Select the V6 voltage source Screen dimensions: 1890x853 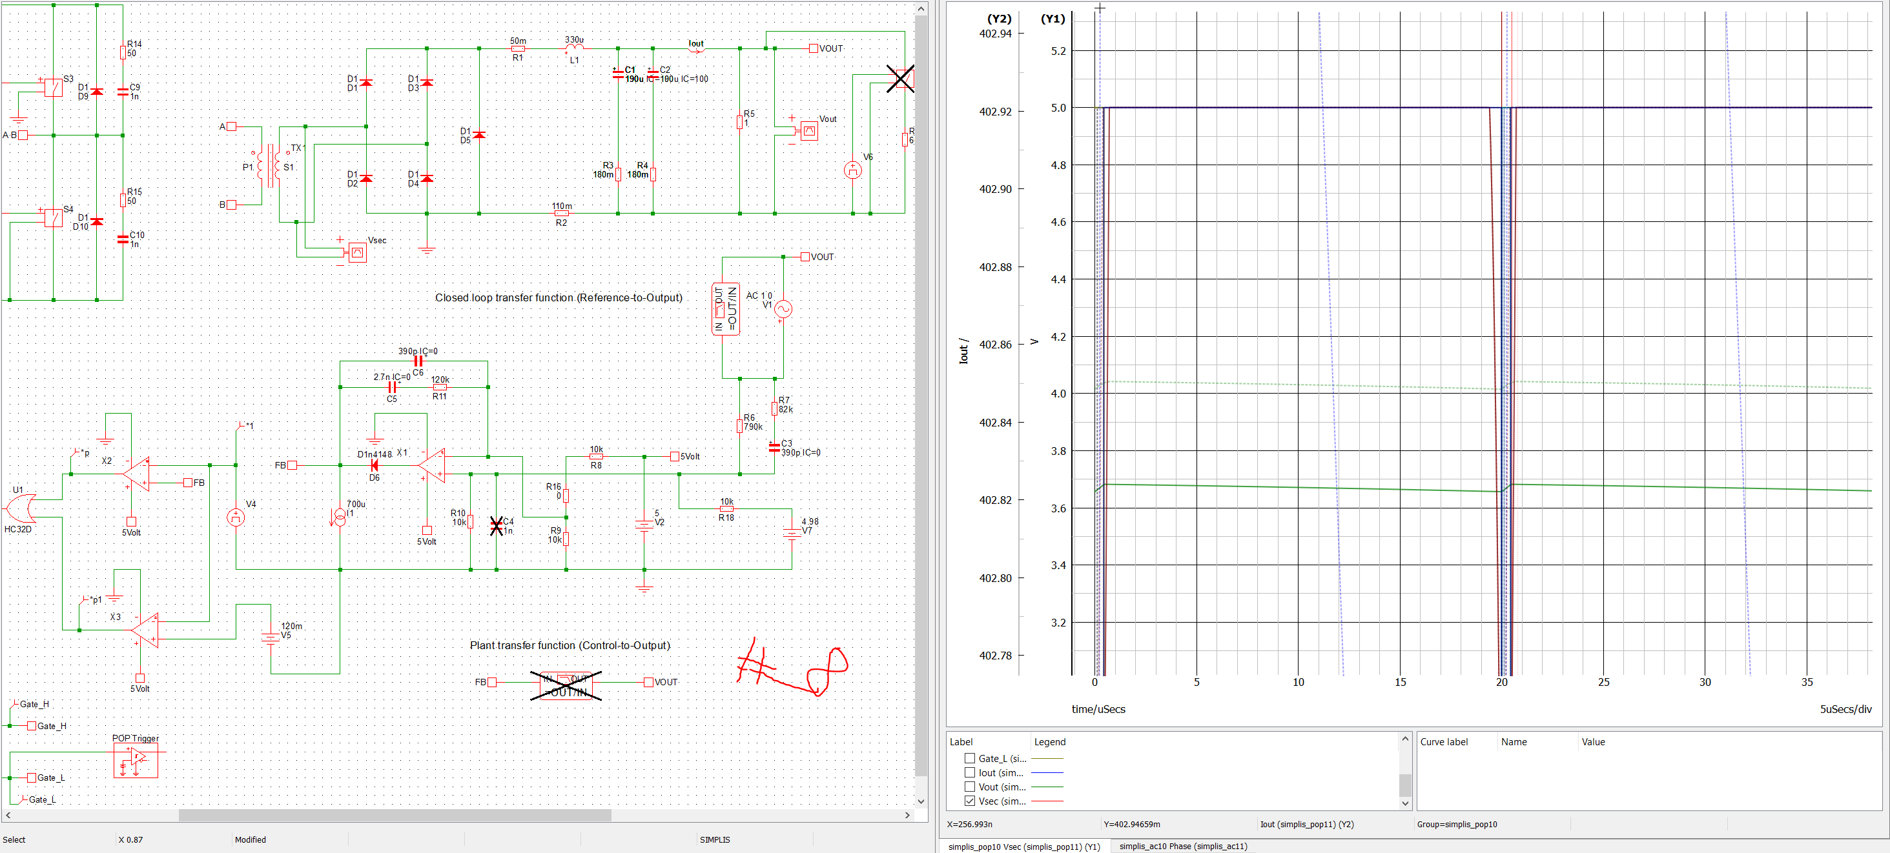click(x=852, y=170)
